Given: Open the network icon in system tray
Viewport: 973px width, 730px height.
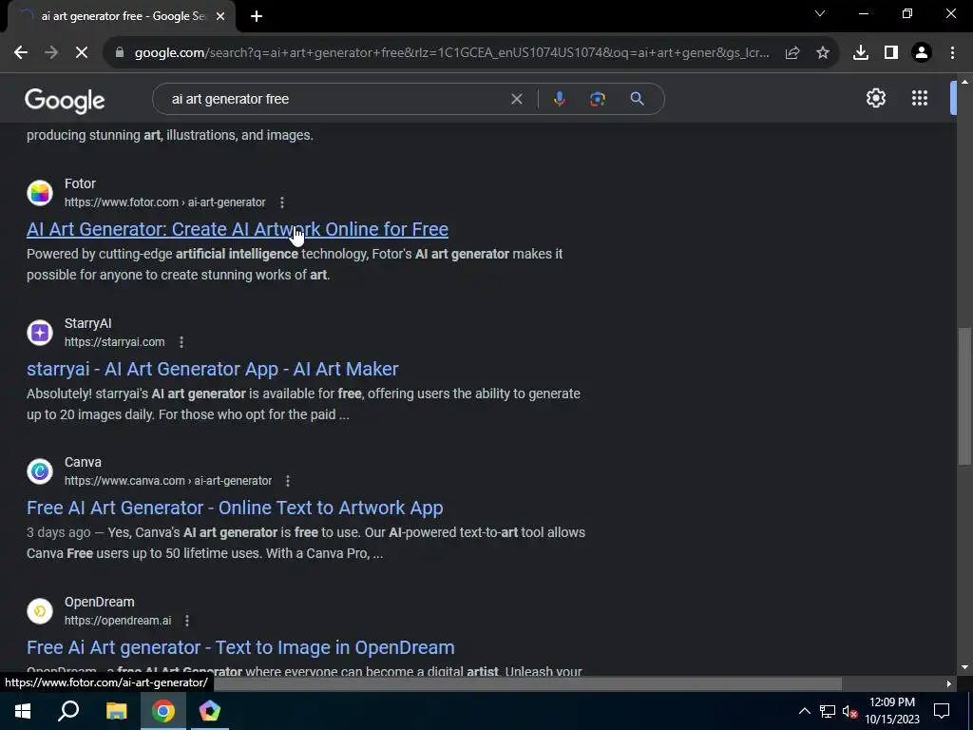Looking at the screenshot, I should point(828,711).
